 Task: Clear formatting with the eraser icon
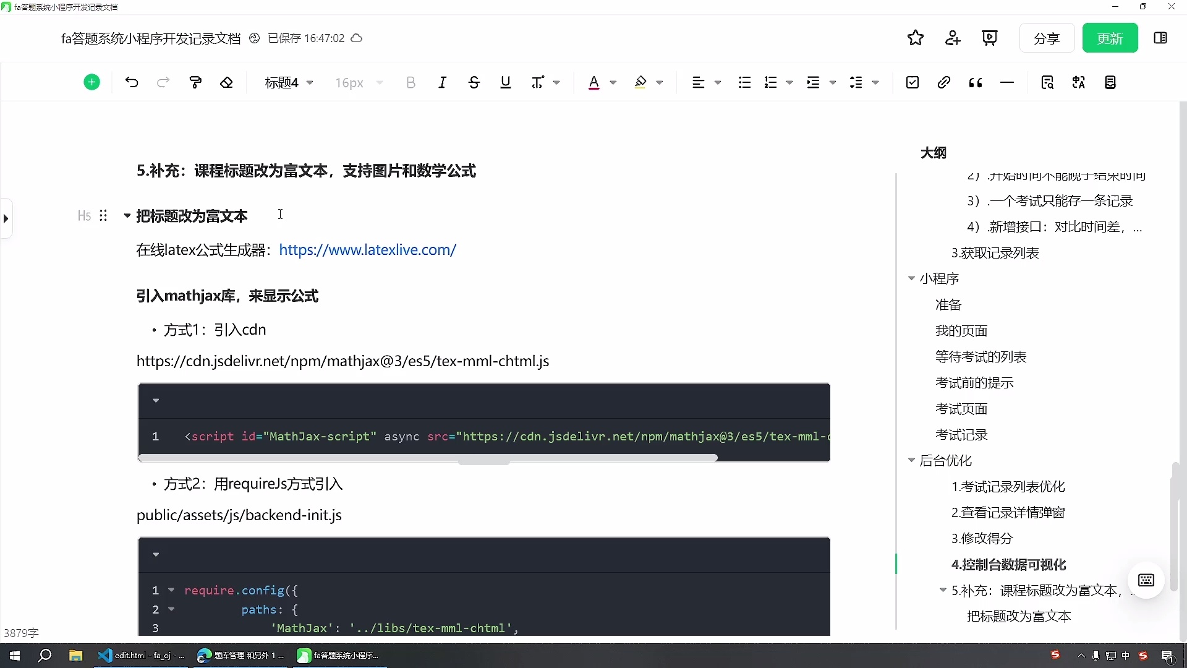(227, 82)
